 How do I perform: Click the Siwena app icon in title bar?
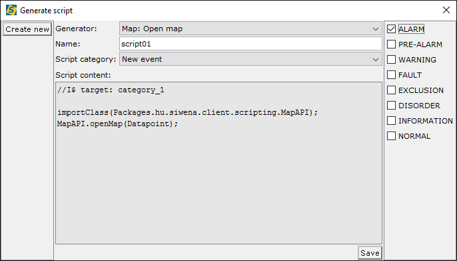tap(11, 10)
